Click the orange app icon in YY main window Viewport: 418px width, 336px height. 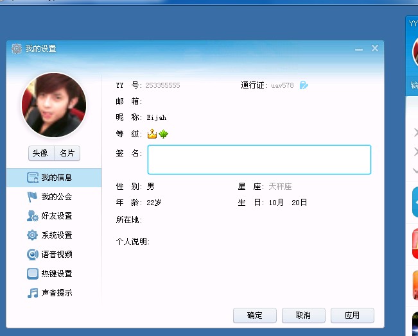pos(415,285)
